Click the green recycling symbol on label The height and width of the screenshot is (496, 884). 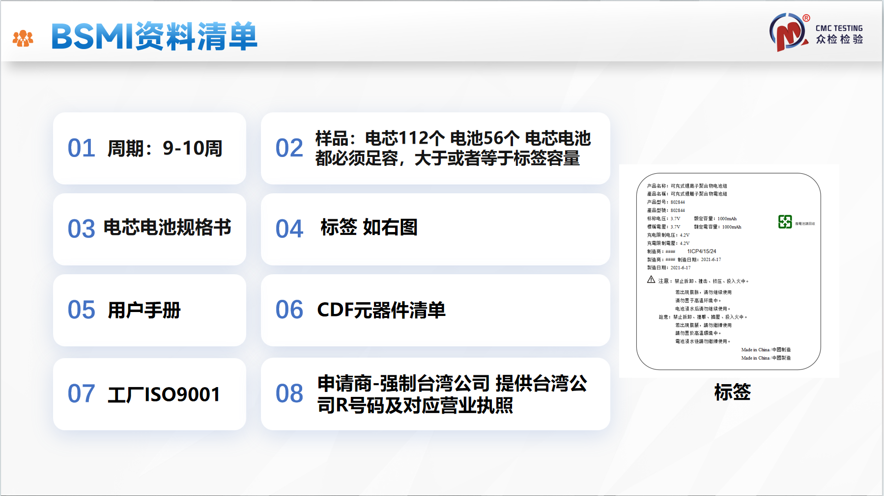click(x=785, y=222)
